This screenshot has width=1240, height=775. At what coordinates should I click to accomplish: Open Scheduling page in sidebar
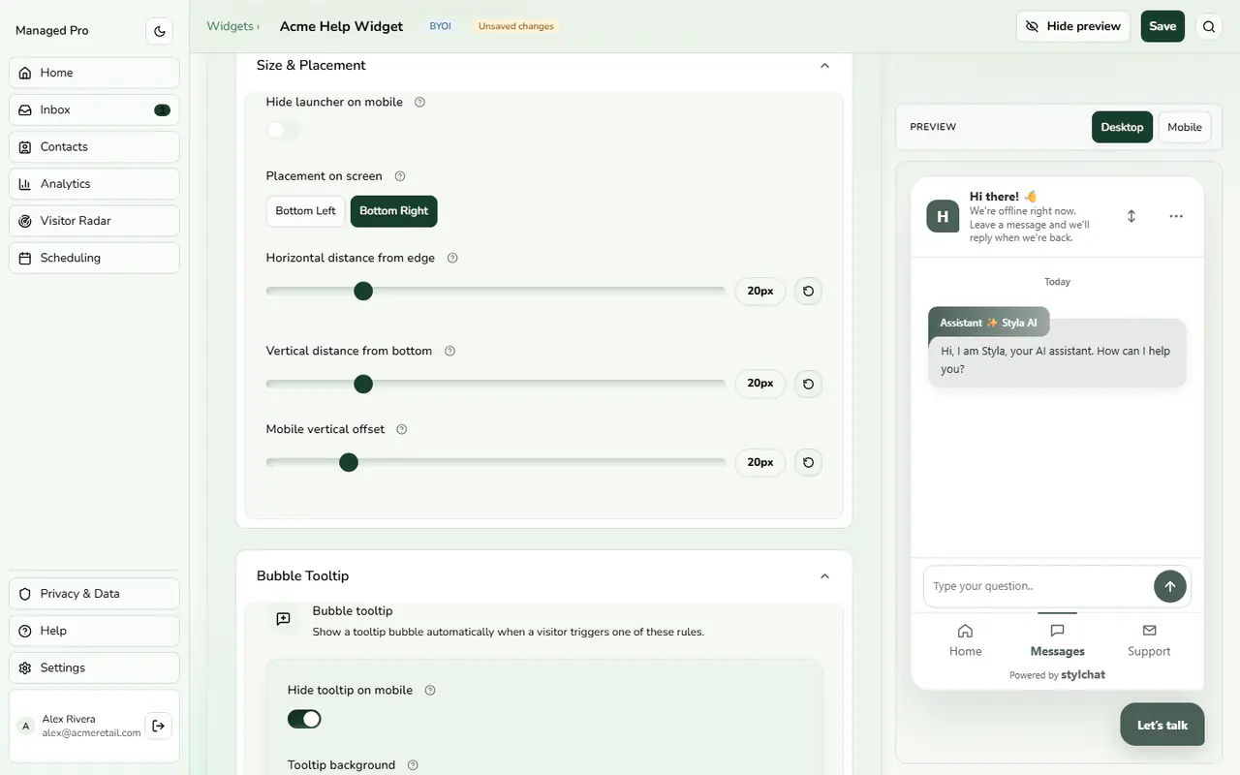click(94, 258)
